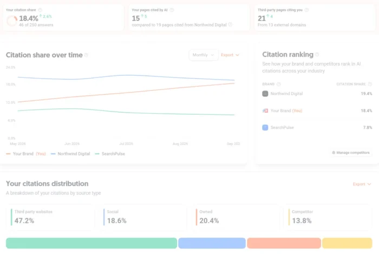Click the 24.0% y-axis label
The height and width of the screenshot is (254, 379).
tap(10, 67)
